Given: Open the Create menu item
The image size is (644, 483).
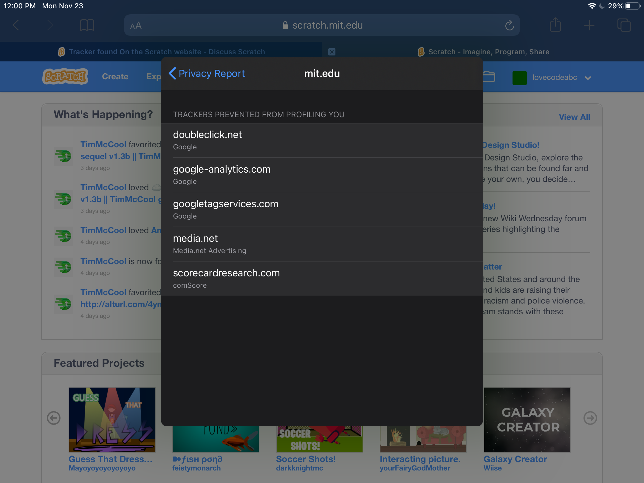Looking at the screenshot, I should click(115, 77).
